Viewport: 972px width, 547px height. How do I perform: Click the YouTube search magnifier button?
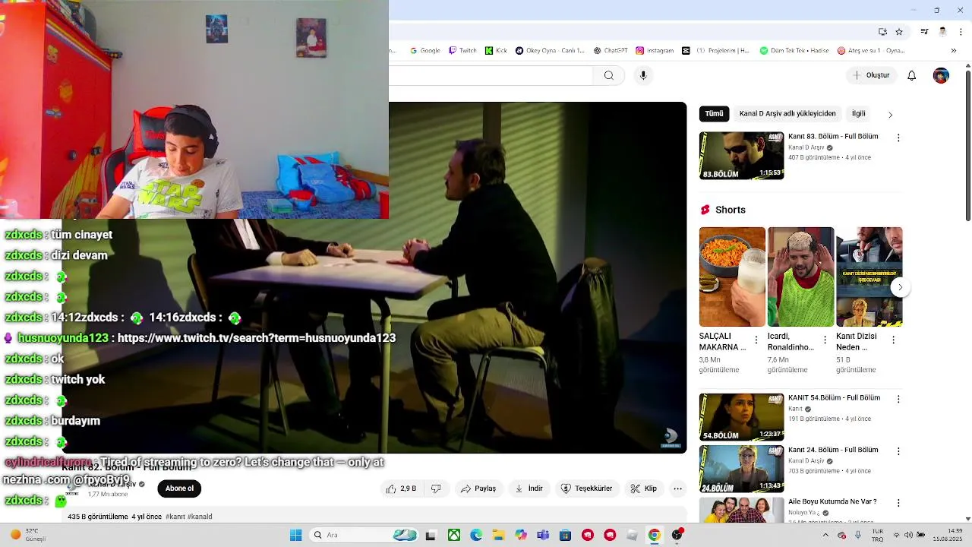(608, 75)
